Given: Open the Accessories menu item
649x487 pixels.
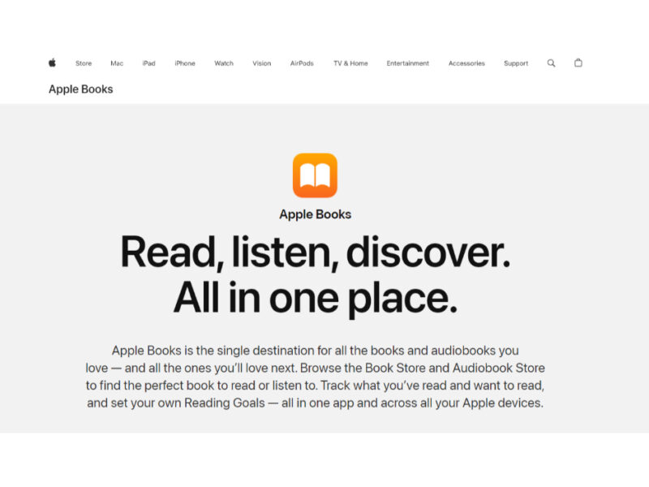Looking at the screenshot, I should click(466, 63).
